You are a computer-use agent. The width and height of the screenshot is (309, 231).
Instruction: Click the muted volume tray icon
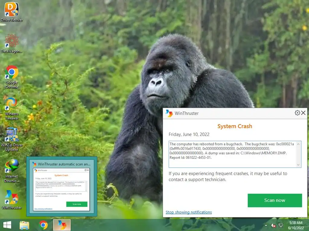[273, 225]
